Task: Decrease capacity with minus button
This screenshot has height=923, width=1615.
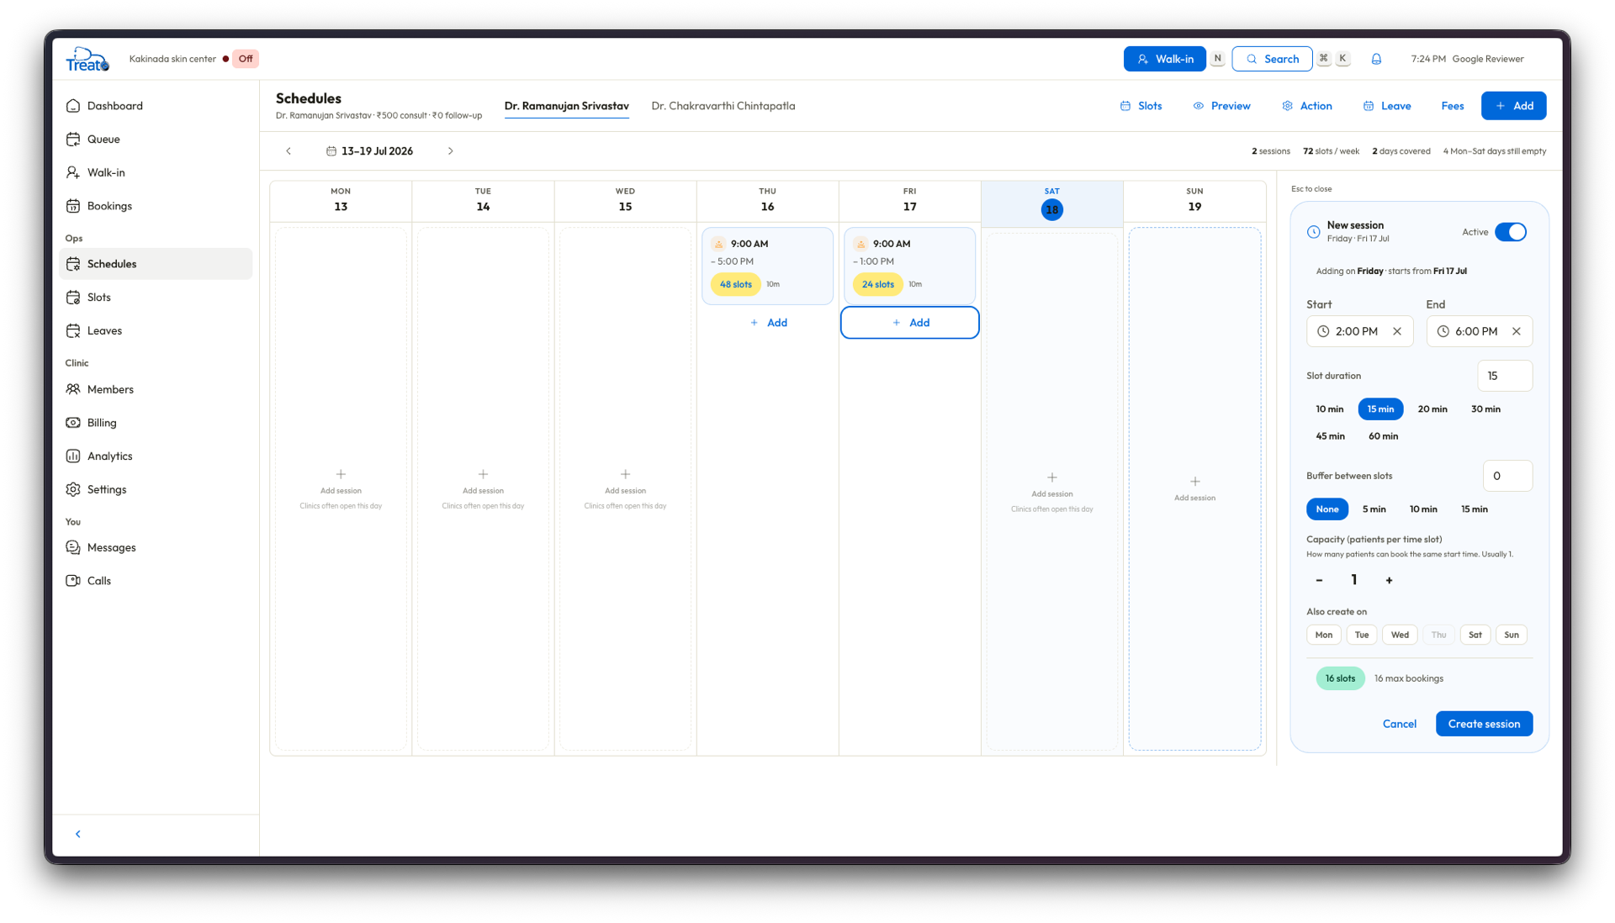Action: coord(1319,580)
